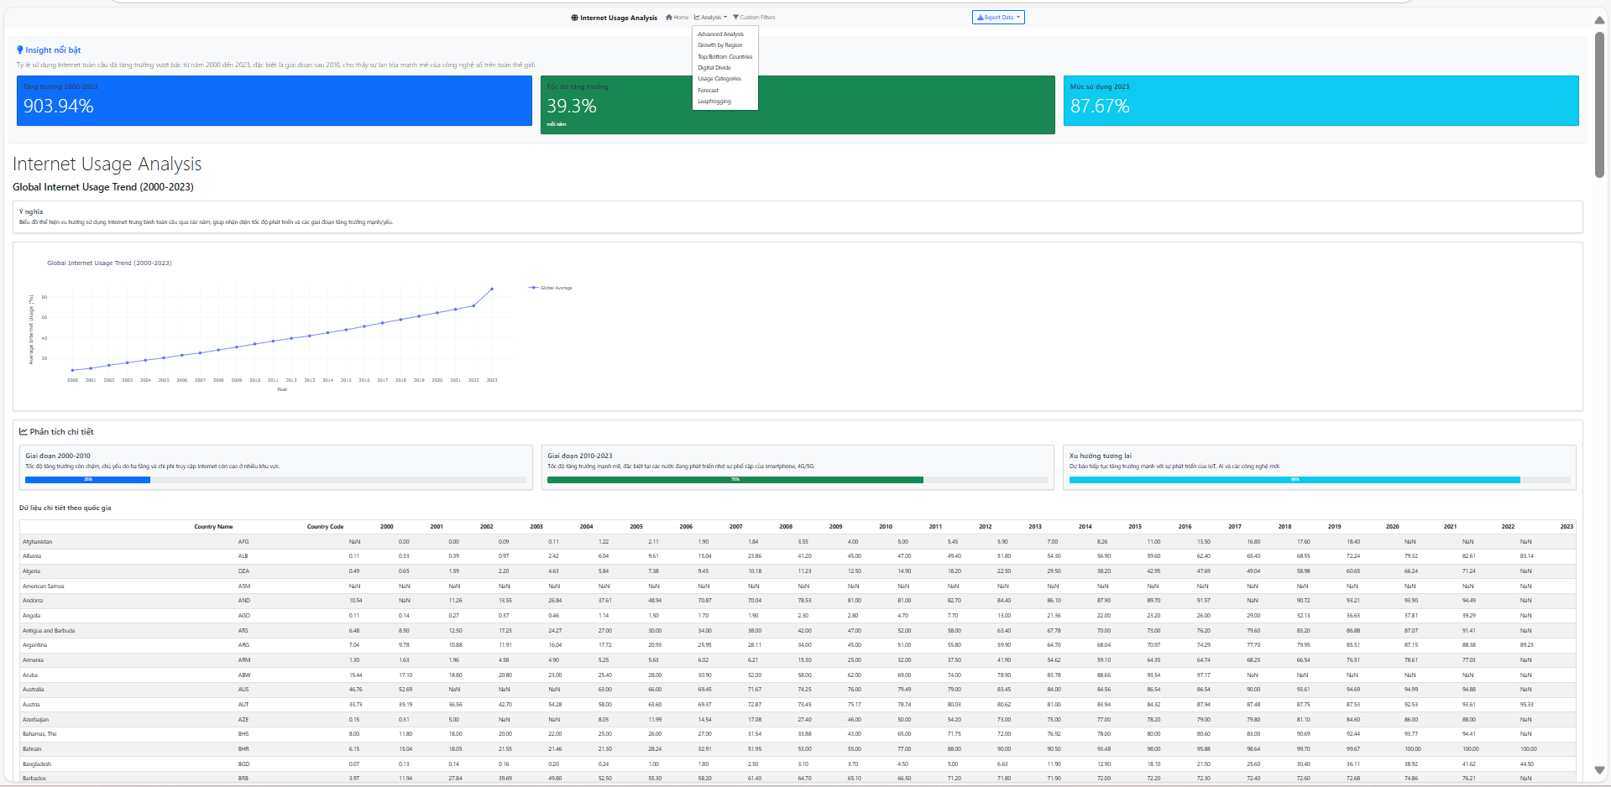Click the page vertical scrollbar thumb
The height and width of the screenshot is (787, 1611).
(x=1600, y=105)
